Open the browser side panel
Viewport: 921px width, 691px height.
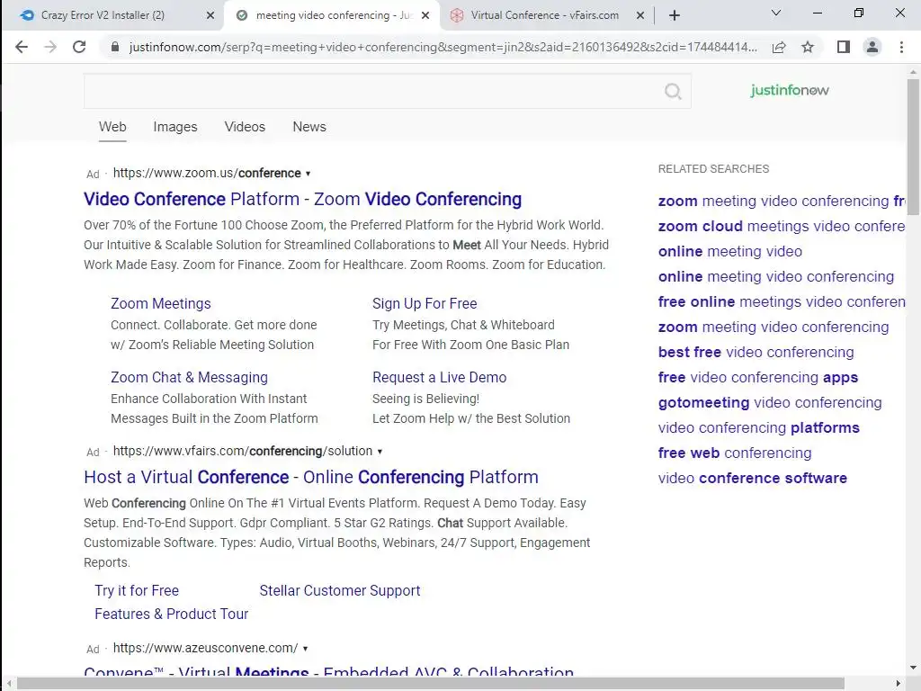pos(844,47)
